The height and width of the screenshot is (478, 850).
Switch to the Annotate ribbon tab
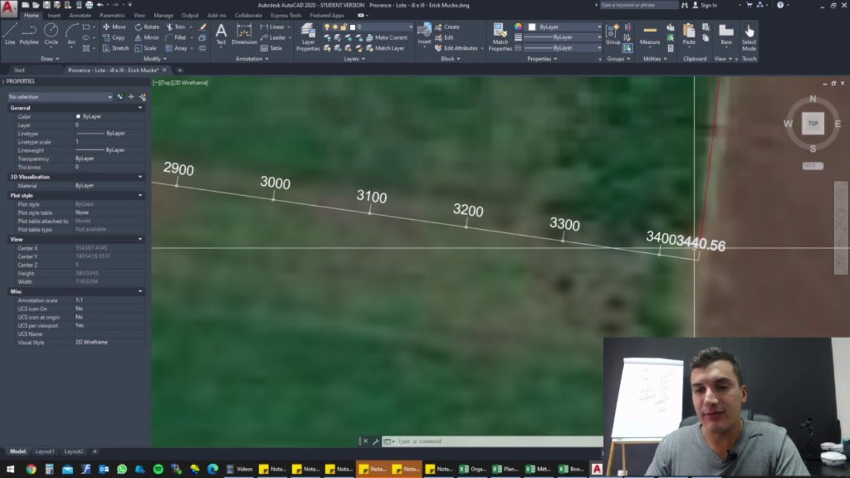click(x=80, y=15)
